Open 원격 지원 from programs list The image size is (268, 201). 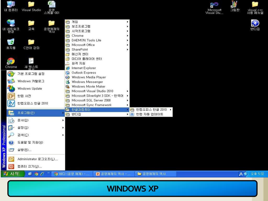pyautogui.click(x=97, y=63)
